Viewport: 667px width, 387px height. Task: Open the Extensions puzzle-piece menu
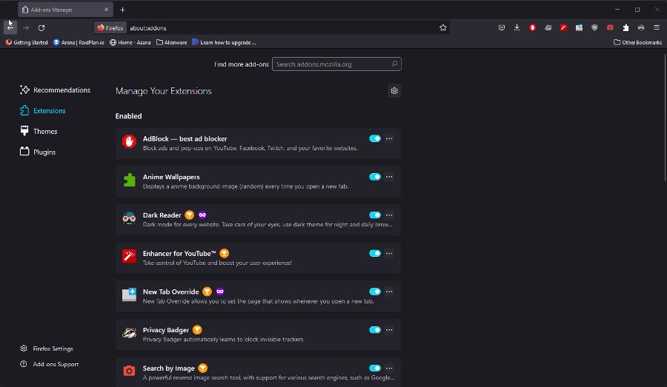tap(625, 27)
